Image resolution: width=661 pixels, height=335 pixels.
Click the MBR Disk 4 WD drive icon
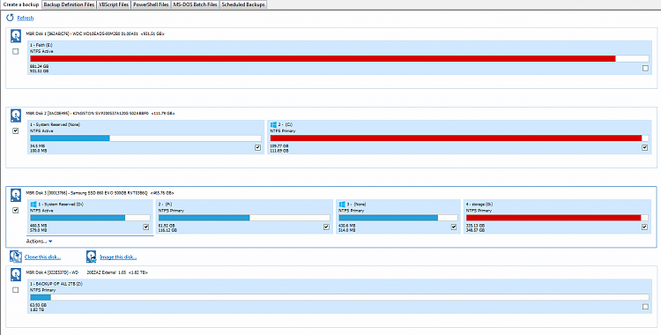[16, 275]
